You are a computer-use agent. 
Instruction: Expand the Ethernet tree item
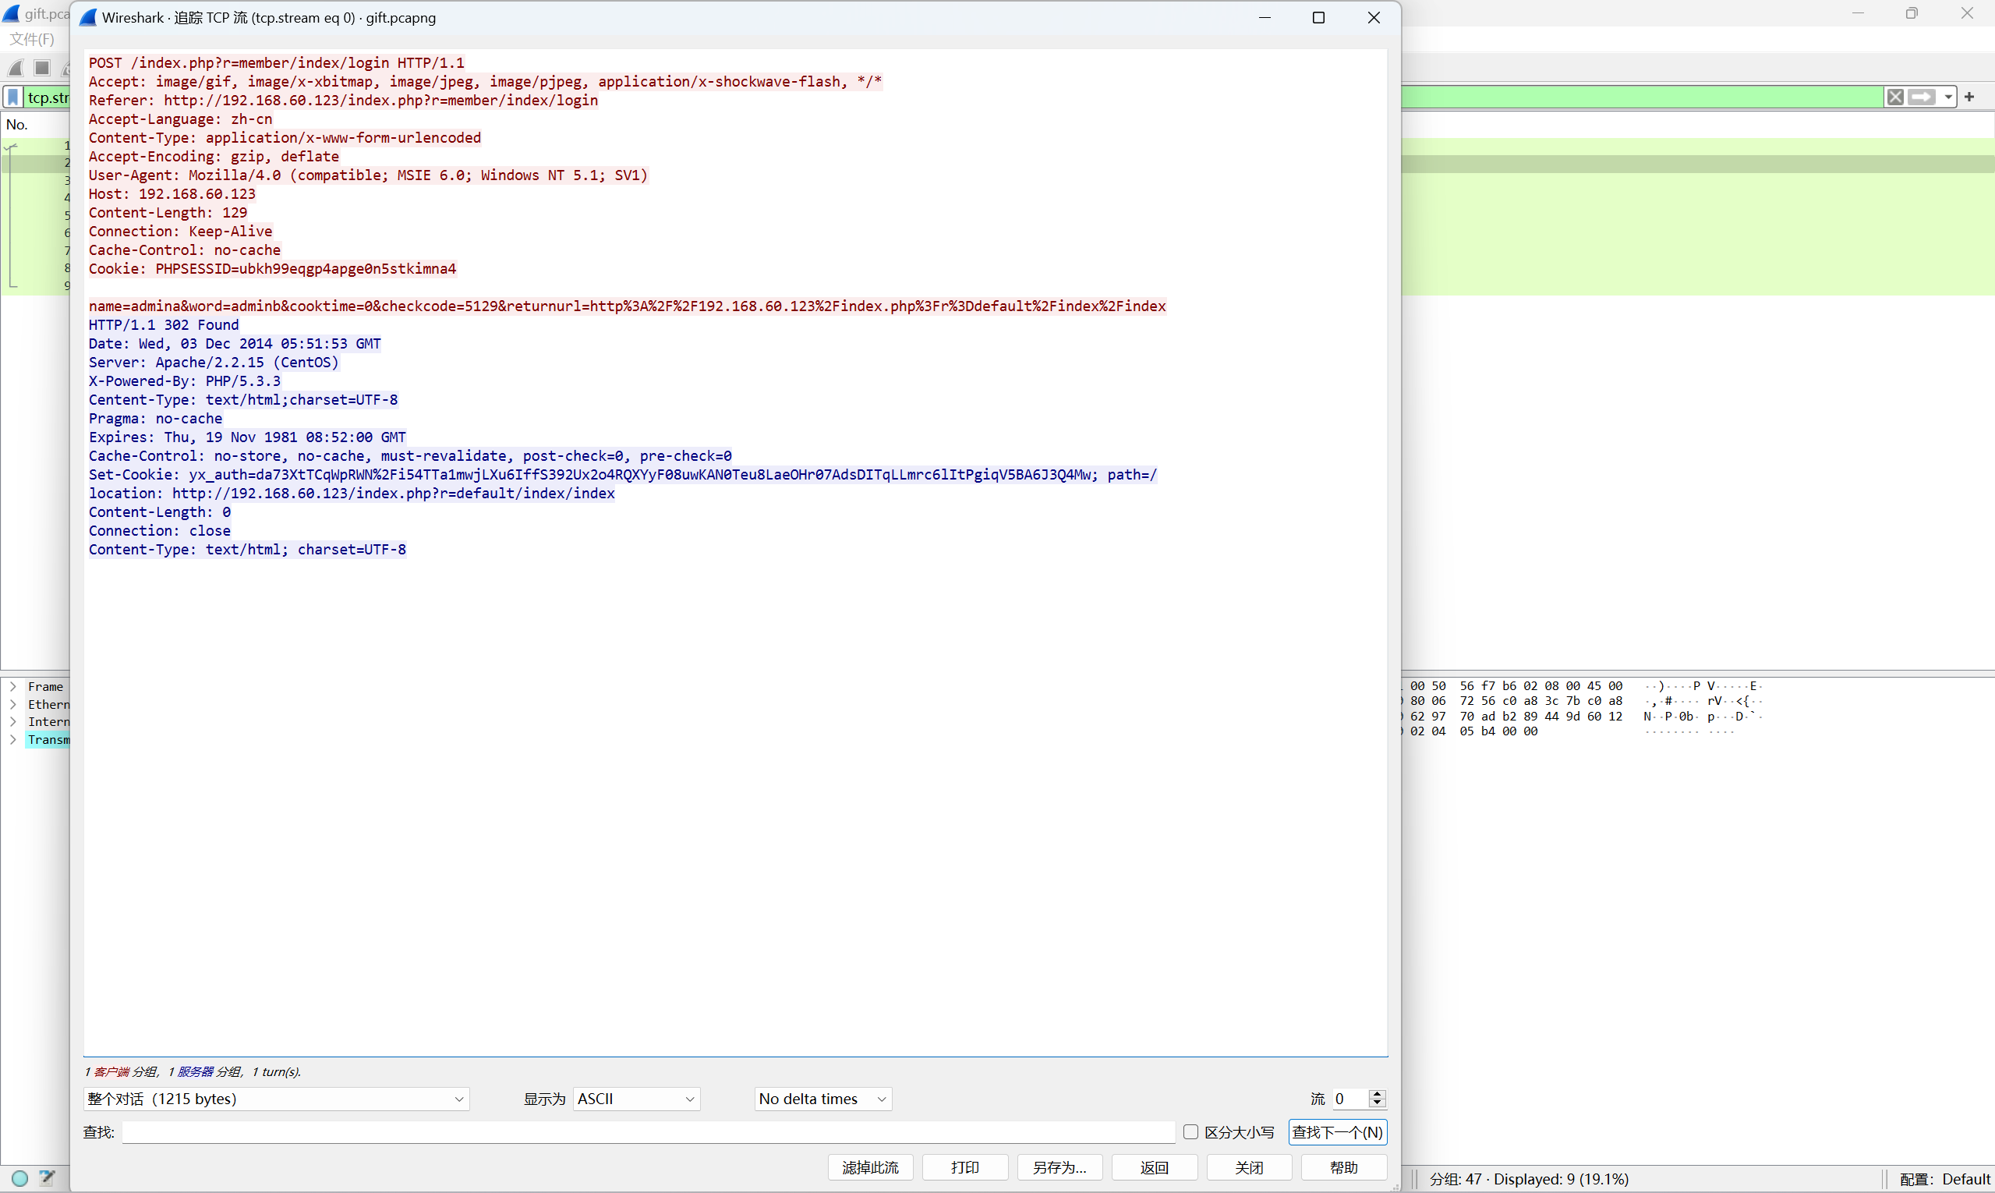click(x=12, y=704)
